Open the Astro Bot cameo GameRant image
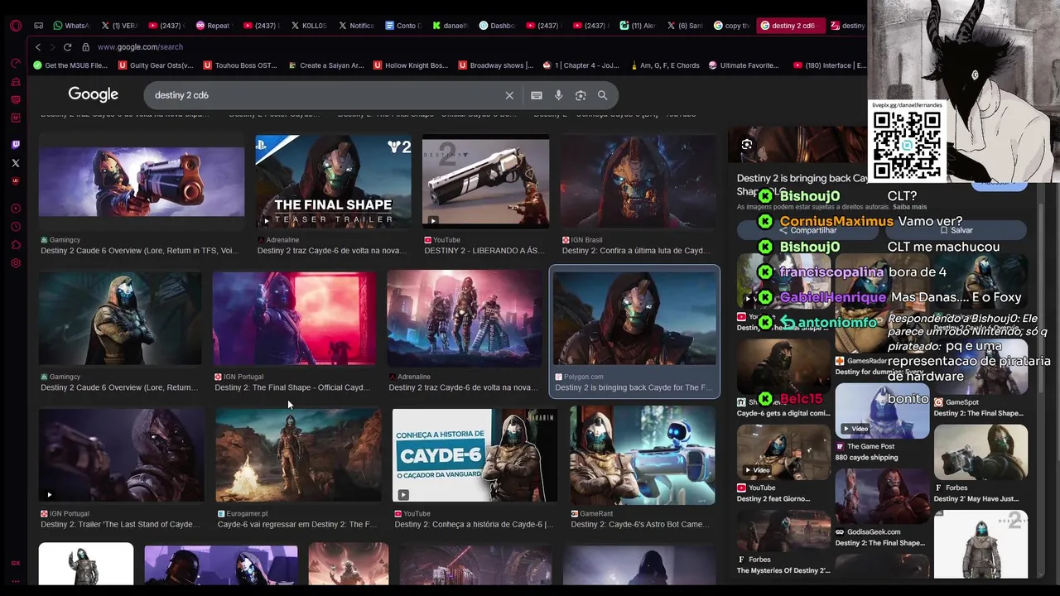Image resolution: width=1060 pixels, height=596 pixels. (643, 456)
